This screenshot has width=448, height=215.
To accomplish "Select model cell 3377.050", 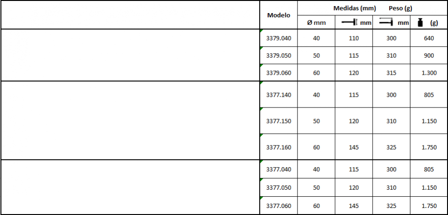I will click(279, 187).
